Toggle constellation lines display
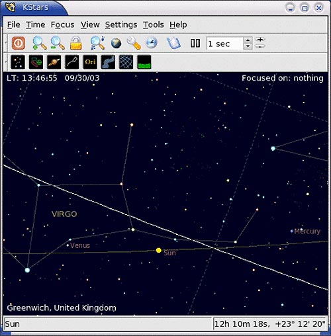Image resolution: width=331 pixels, height=336 pixels. (72, 62)
